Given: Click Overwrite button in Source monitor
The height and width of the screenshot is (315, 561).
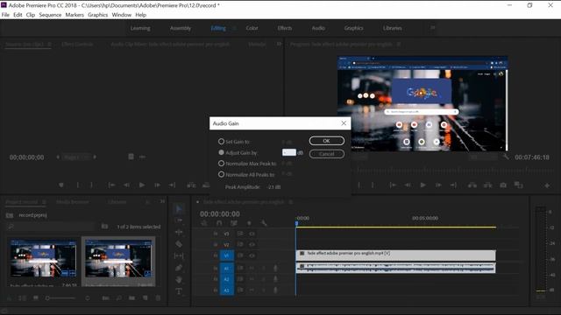Looking at the screenshot, I should pos(206,185).
